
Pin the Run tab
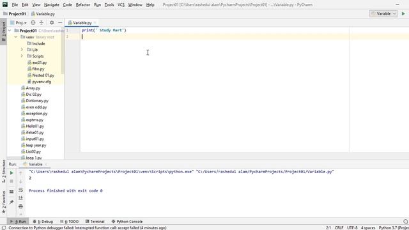pyautogui.click(x=12, y=202)
